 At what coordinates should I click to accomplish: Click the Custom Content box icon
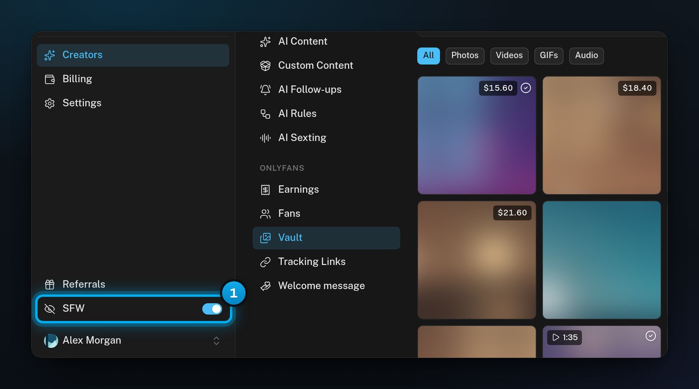pyautogui.click(x=265, y=66)
